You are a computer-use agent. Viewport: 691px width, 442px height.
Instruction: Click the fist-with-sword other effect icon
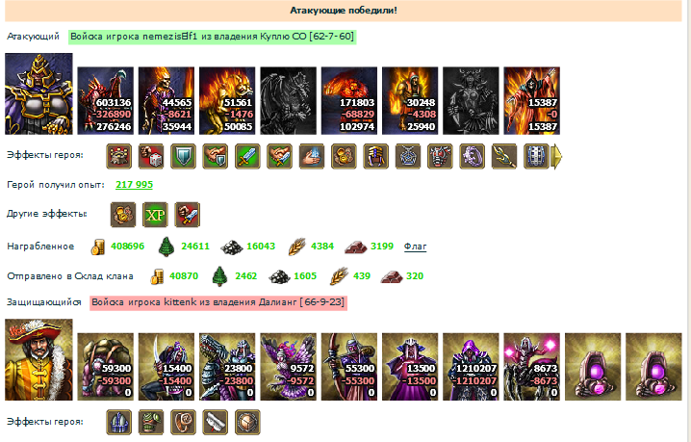pos(188,215)
